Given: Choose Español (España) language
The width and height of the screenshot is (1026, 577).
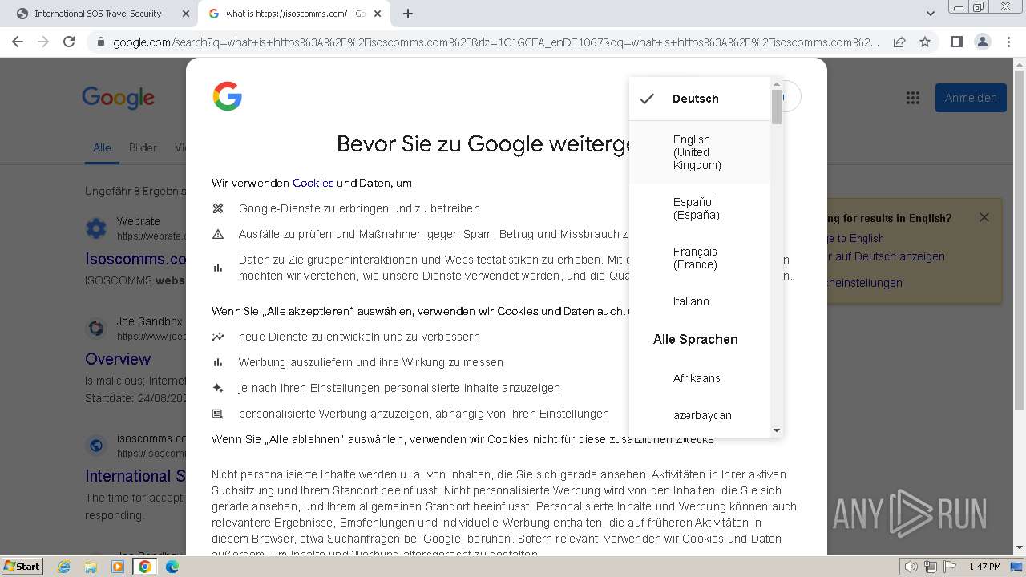Looking at the screenshot, I should (x=700, y=208).
